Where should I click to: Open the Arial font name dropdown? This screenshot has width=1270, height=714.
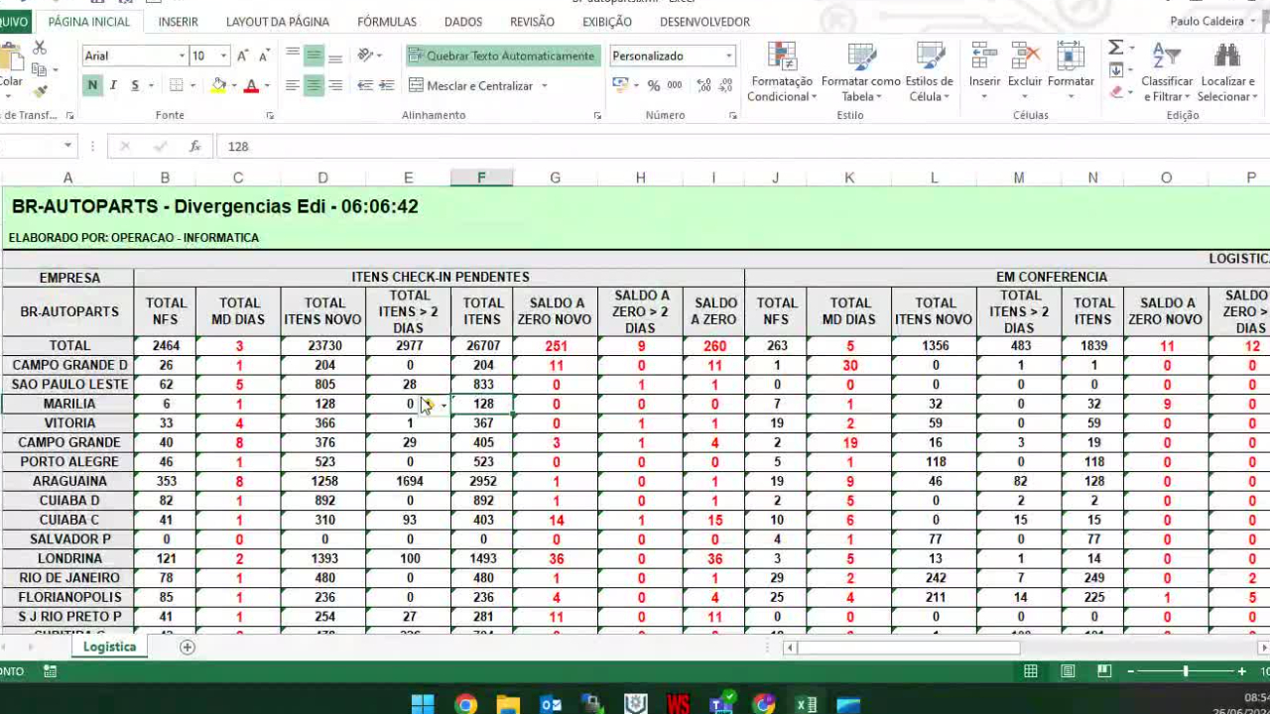click(x=182, y=56)
